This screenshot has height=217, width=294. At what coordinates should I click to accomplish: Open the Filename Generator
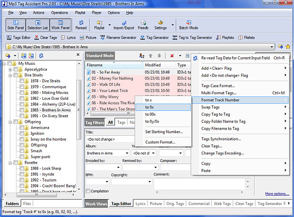pos(118,38)
